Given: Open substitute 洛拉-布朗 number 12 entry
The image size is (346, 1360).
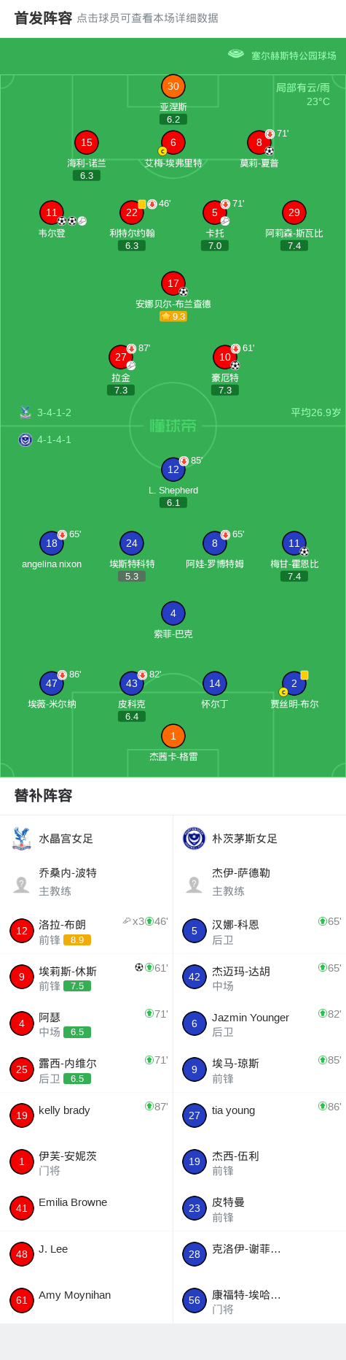Looking at the screenshot, I should click(87, 931).
